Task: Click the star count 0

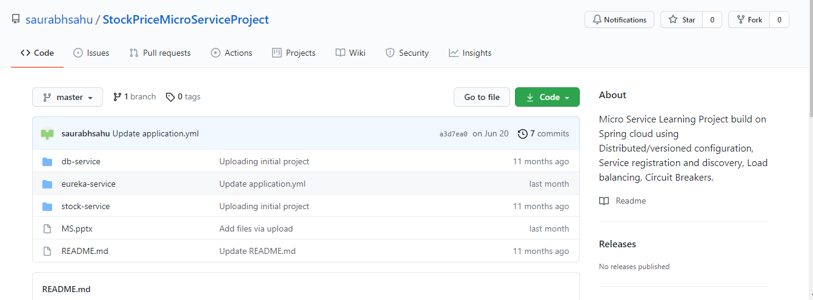Action: [712, 20]
